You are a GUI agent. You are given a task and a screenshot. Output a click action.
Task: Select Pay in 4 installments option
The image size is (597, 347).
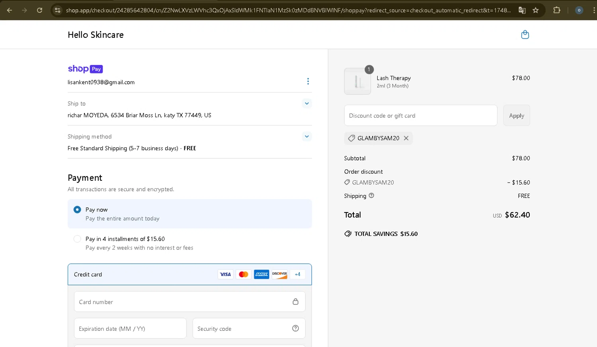coord(77,239)
